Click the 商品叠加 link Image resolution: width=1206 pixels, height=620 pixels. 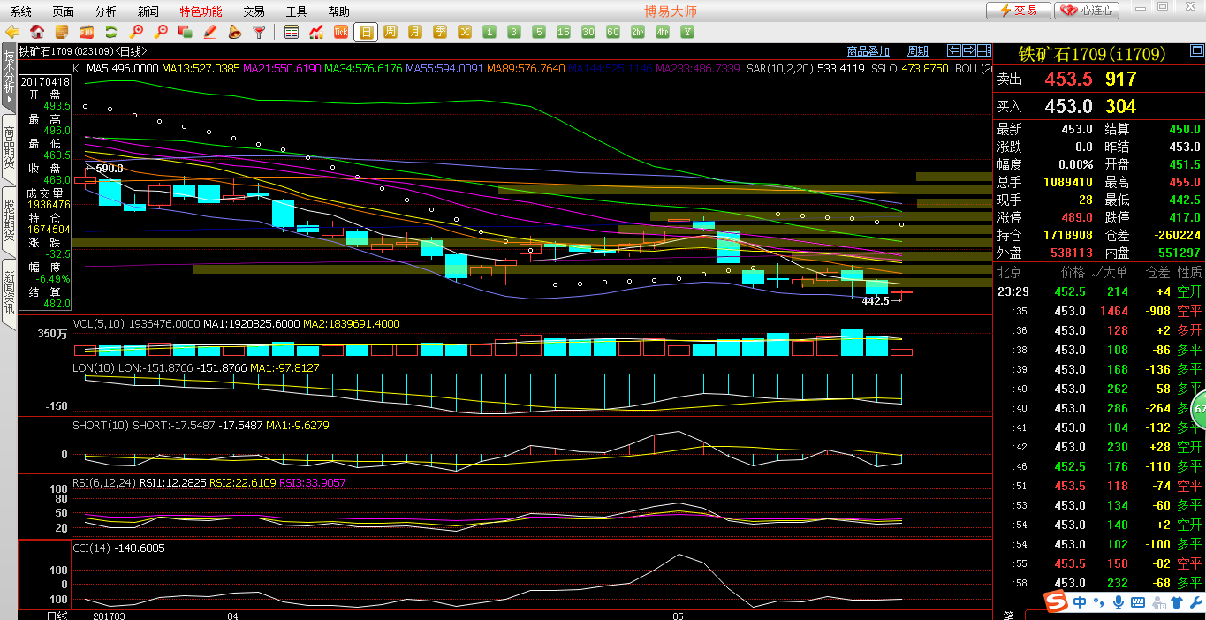point(868,51)
